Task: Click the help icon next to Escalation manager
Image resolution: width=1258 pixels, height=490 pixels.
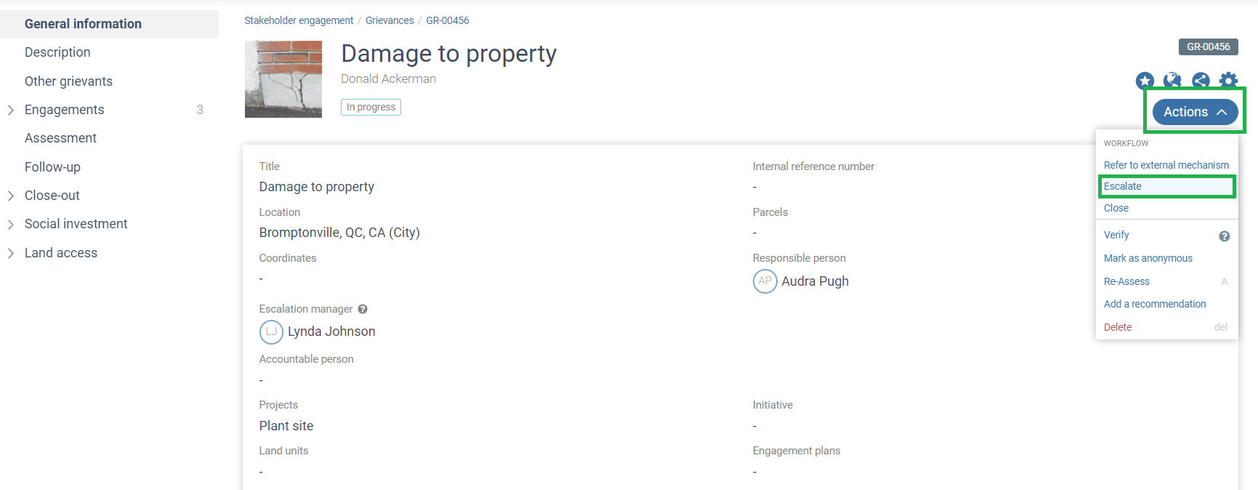Action: click(363, 309)
